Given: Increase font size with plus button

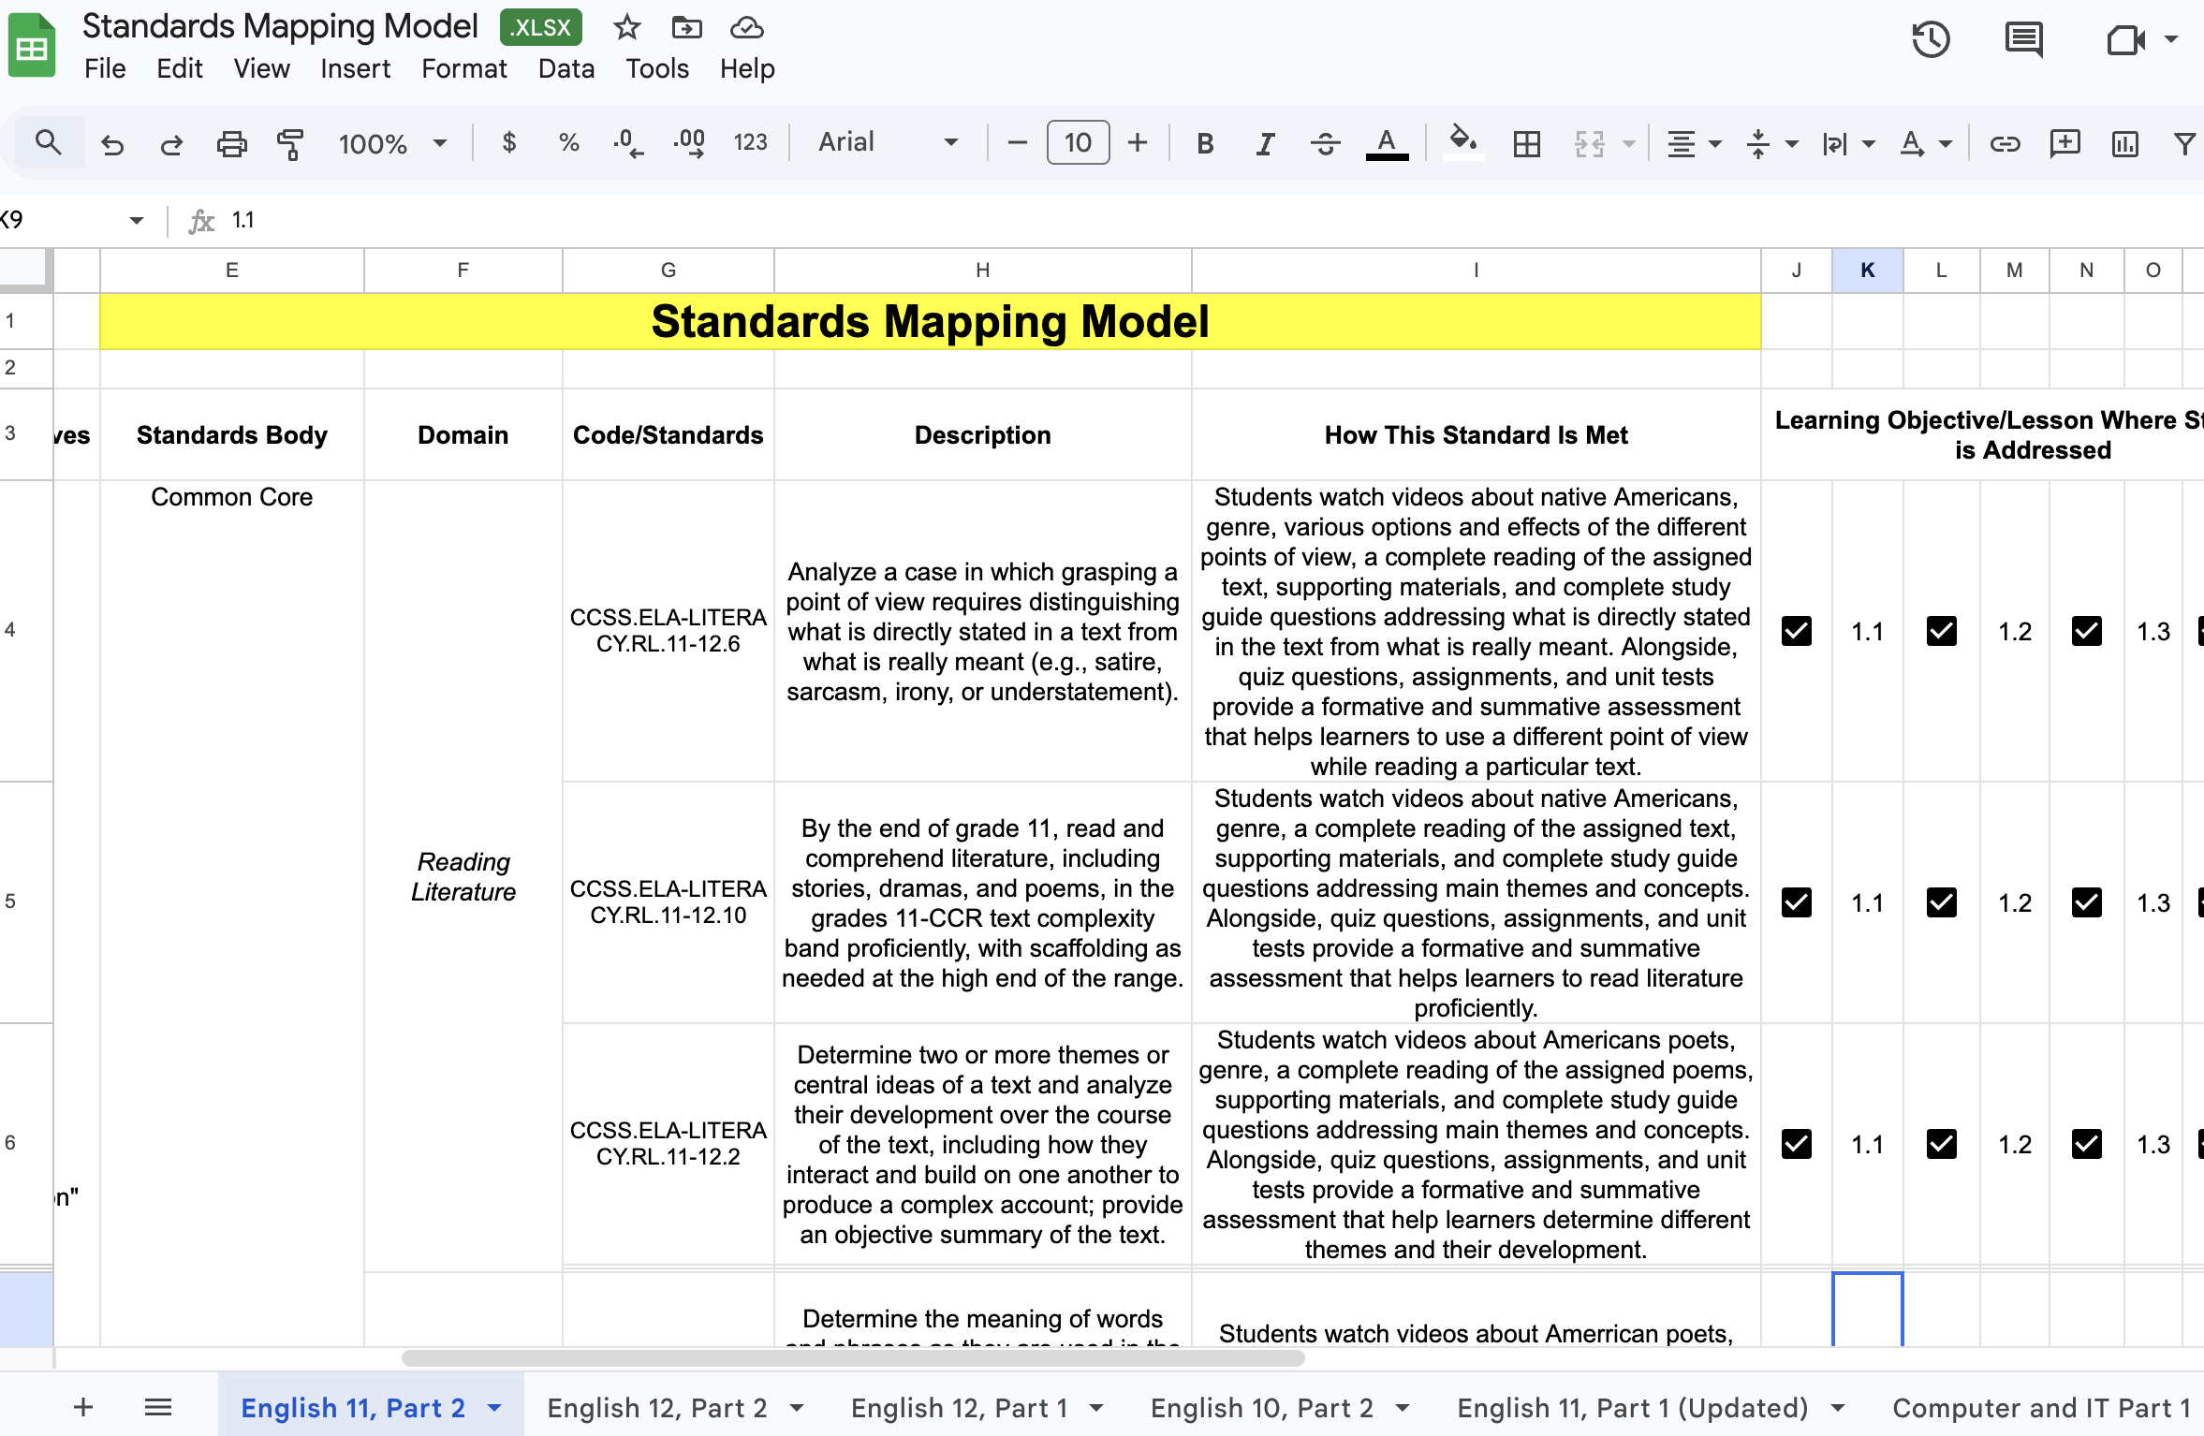Looking at the screenshot, I should 1138,142.
